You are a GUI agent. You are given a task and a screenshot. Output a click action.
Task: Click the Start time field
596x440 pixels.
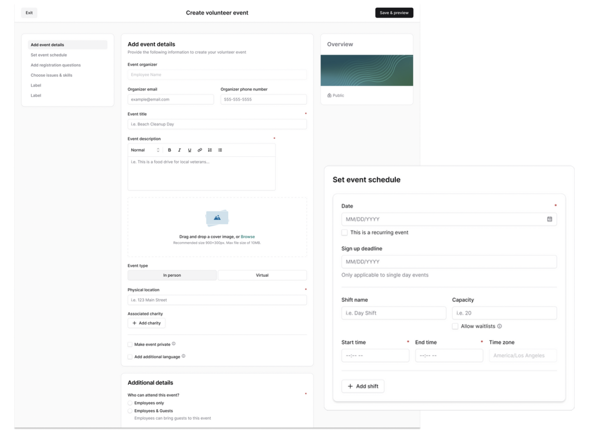point(376,356)
